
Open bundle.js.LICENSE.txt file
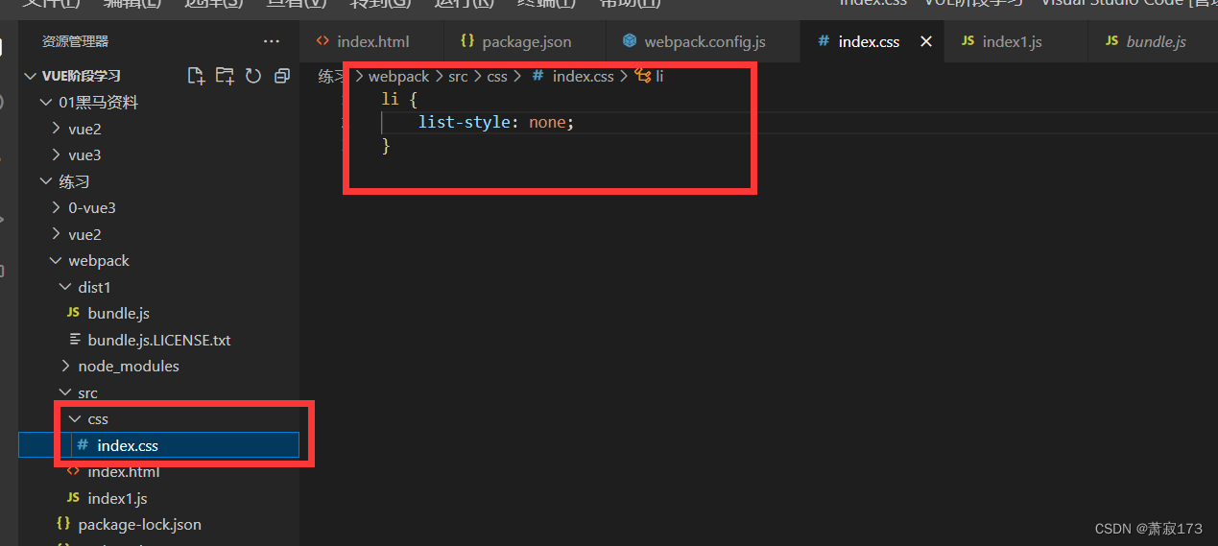pos(159,340)
